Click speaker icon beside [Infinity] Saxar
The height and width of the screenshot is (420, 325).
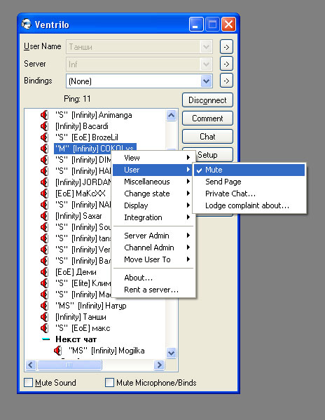pyautogui.click(x=44, y=216)
